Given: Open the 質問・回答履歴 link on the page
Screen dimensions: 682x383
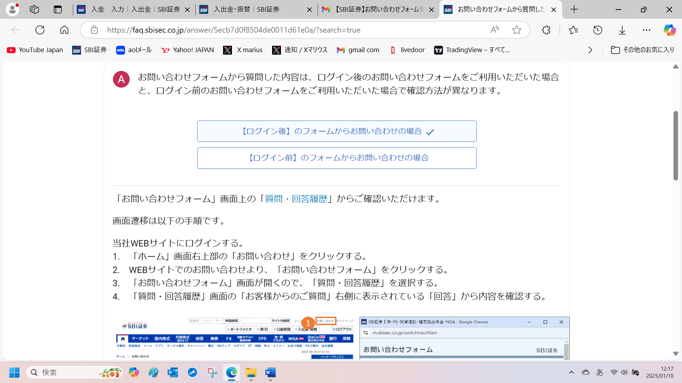Looking at the screenshot, I should 296,199.
